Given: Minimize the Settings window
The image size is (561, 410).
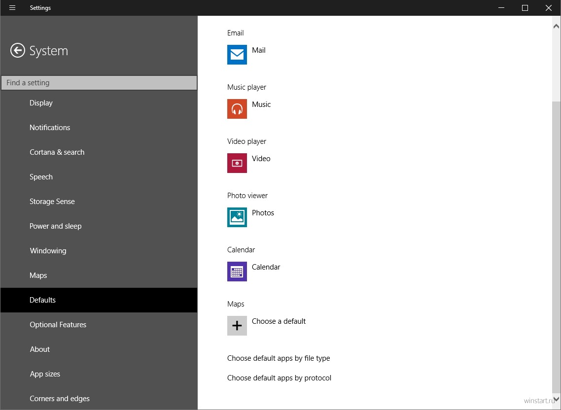Looking at the screenshot, I should (x=501, y=7).
